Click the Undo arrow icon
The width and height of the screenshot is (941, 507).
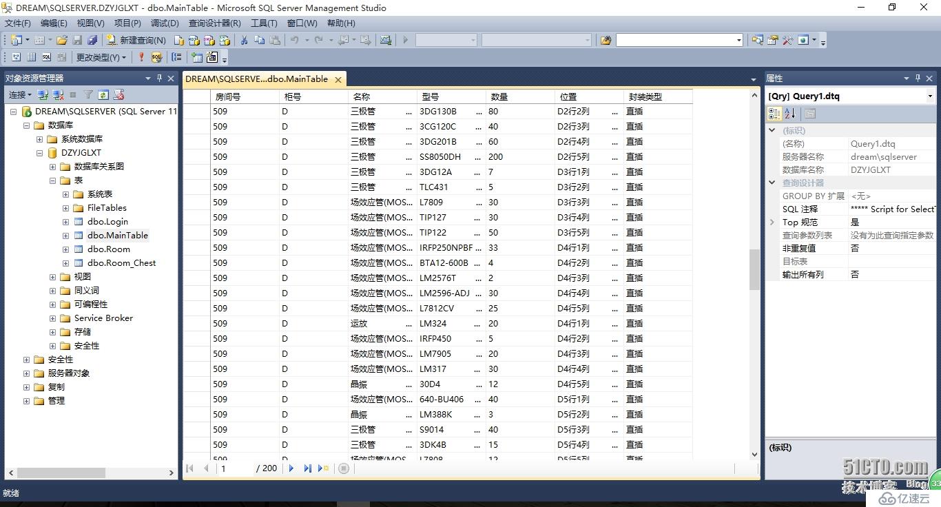295,40
